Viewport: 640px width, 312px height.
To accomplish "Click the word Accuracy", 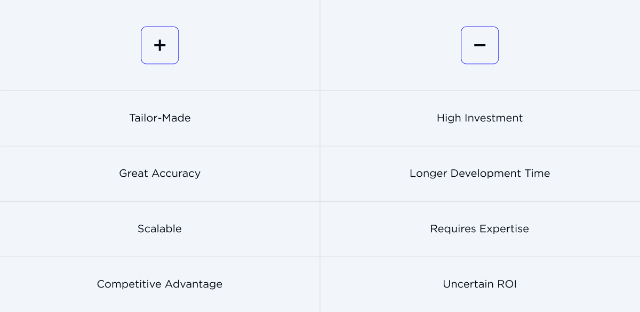I will click(175, 174).
